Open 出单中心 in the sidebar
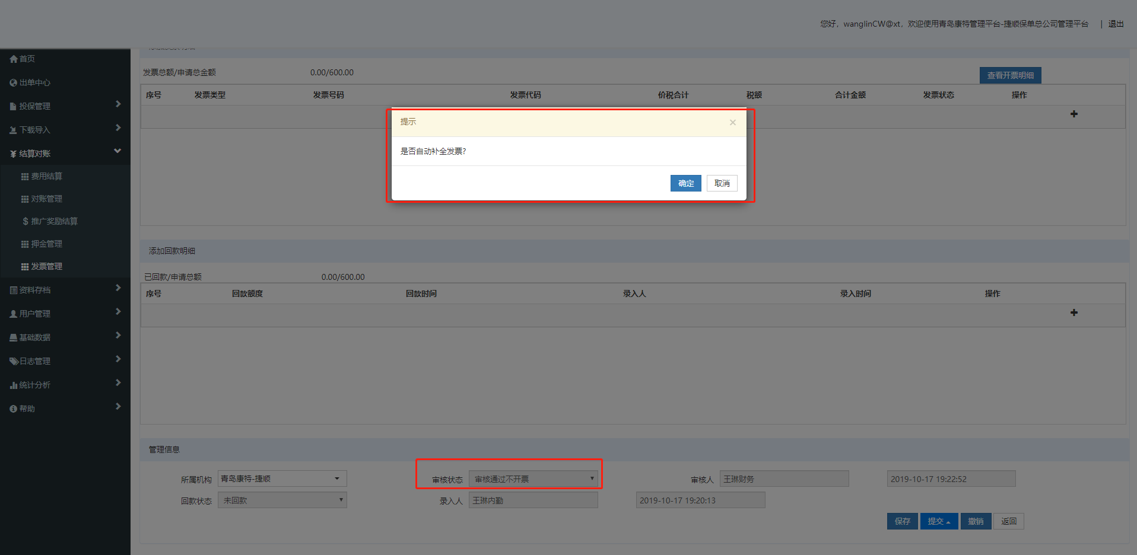The width and height of the screenshot is (1137, 555). click(35, 82)
